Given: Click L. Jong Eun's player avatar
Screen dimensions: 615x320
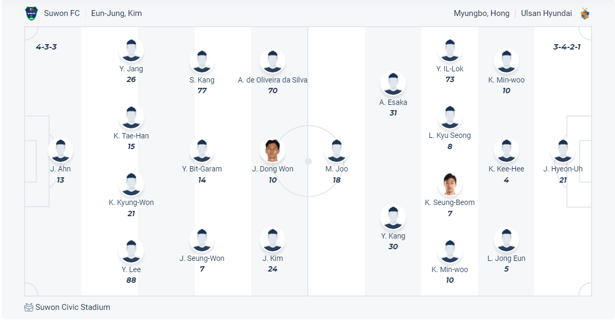Looking at the screenshot, I should tap(506, 240).
